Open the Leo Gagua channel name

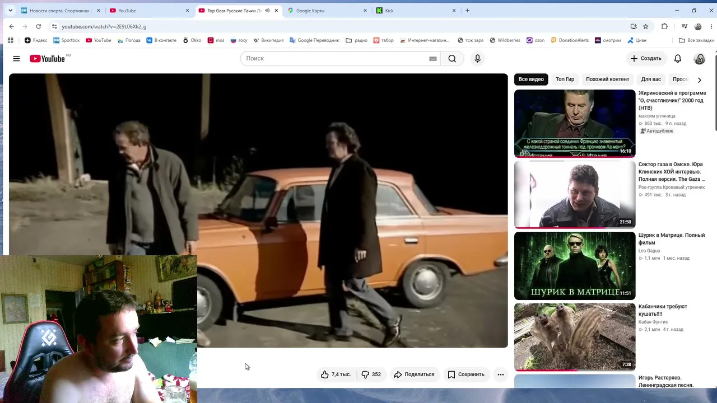click(649, 251)
